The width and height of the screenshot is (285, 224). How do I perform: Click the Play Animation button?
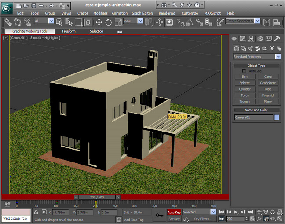tap(236, 212)
